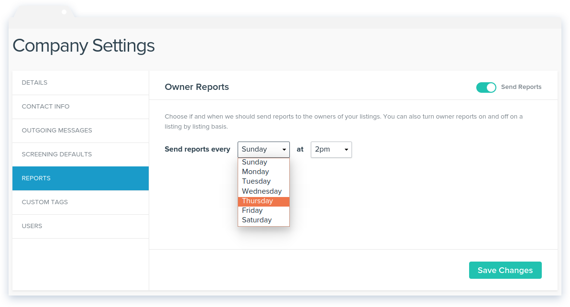
Task: Open the 2pm time dropdown
Action: click(x=331, y=149)
